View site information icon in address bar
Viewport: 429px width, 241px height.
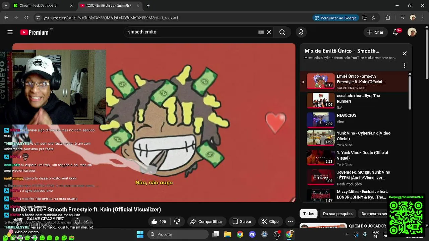point(38,18)
